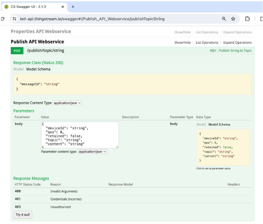
Task: Click Show/Hide for Publish API Webservice
Action: 182,43
